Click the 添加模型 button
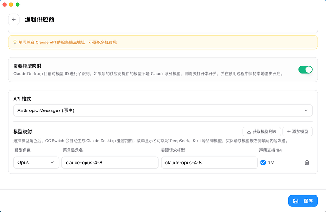Image resolution: width=326 pixels, height=212 pixels. point(298,132)
